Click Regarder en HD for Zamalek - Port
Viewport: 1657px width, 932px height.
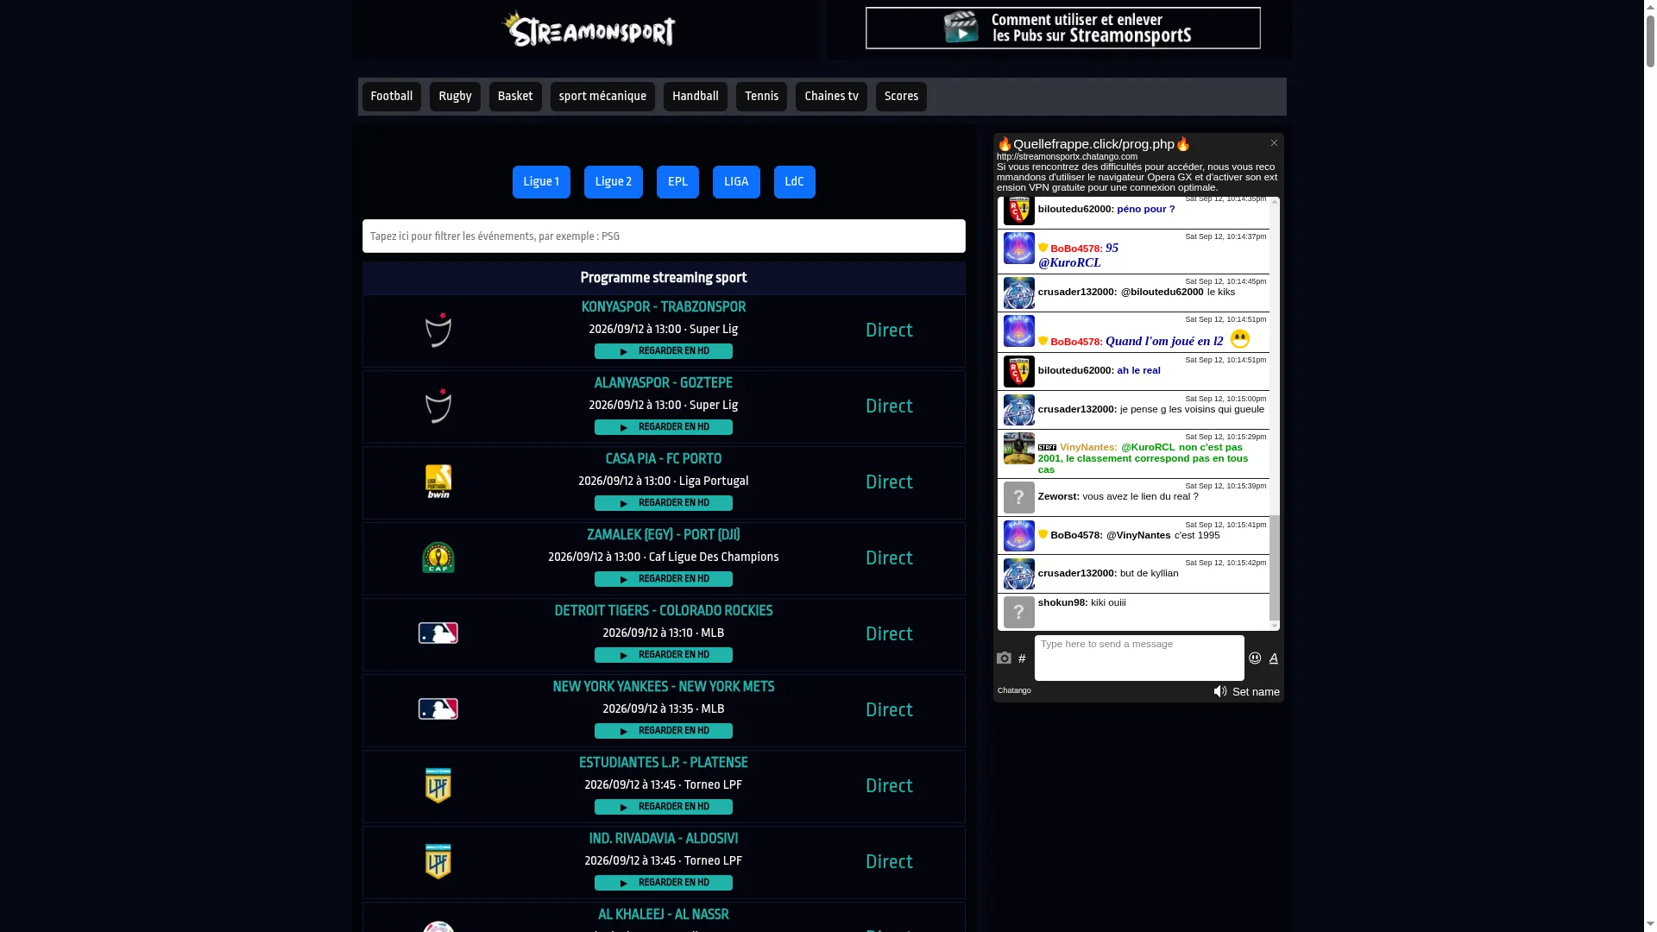point(664,579)
